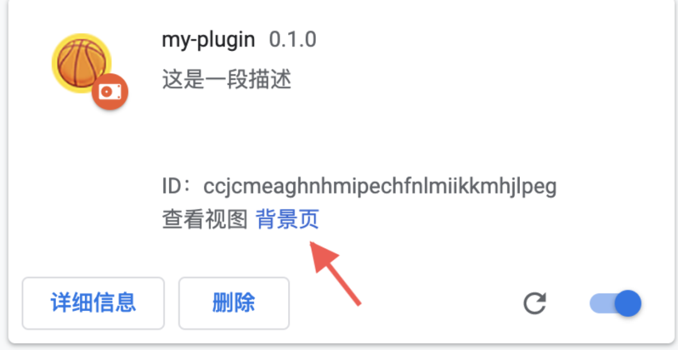Image resolution: width=678 pixels, height=350 pixels.
Task: Open 详细信息 details for my-plugin
Action: [94, 304]
